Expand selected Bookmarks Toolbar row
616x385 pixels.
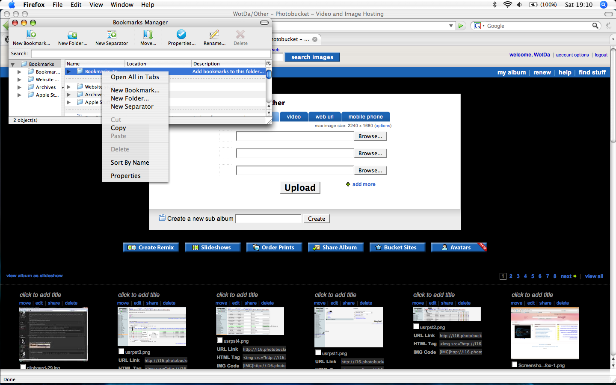tap(68, 71)
